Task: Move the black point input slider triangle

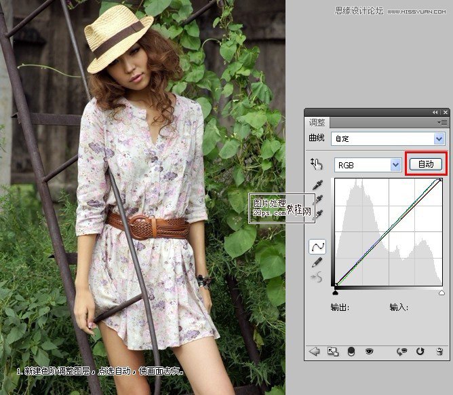Action: (x=335, y=293)
